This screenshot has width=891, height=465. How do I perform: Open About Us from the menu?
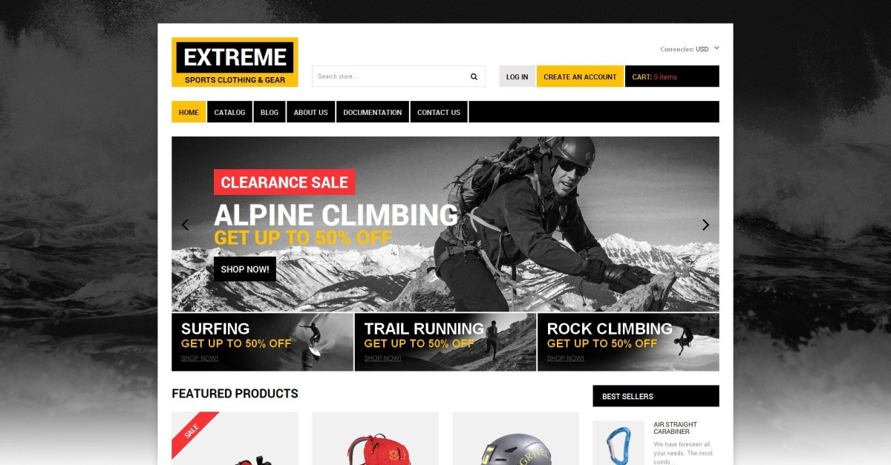coord(310,112)
